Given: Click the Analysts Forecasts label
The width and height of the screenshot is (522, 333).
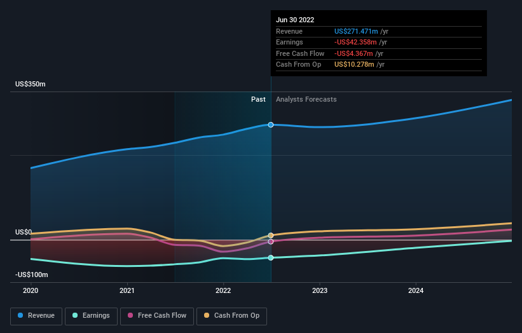Looking at the screenshot, I should pyautogui.click(x=306, y=100).
